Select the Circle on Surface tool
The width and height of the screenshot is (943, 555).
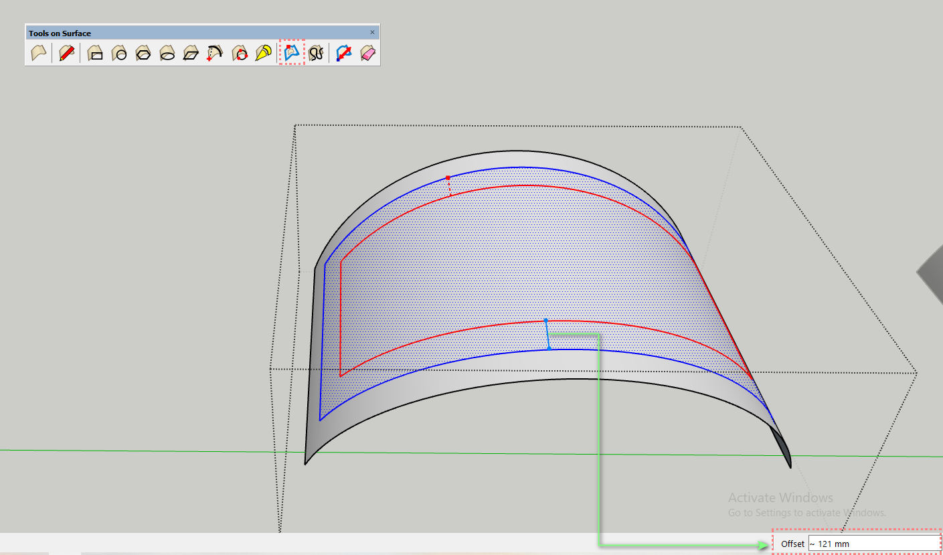click(119, 54)
